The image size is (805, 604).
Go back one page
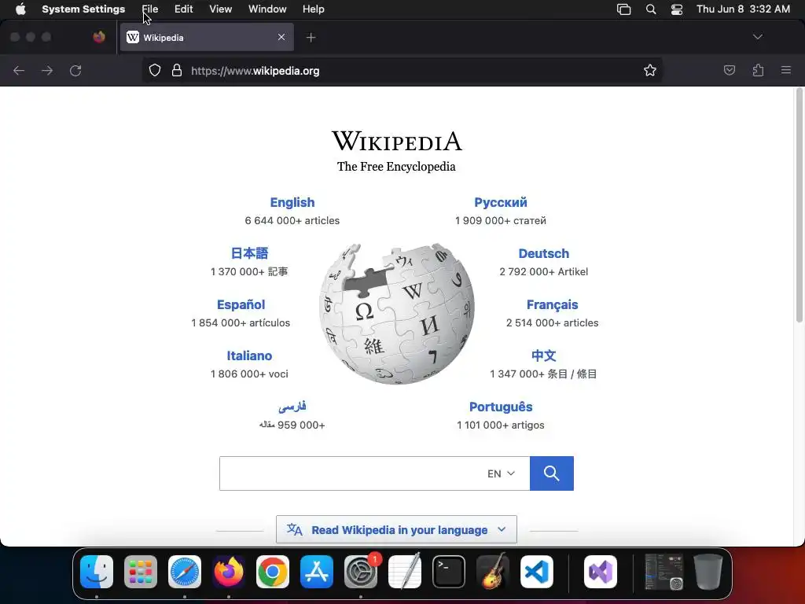tap(19, 70)
